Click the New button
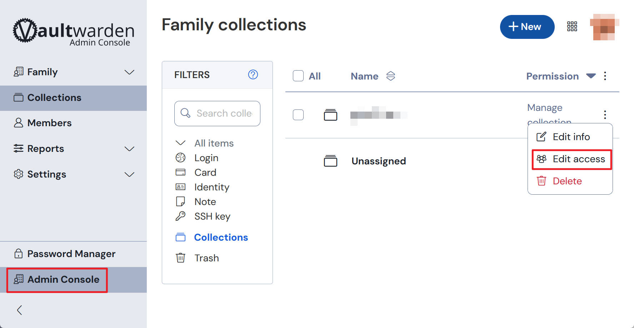Viewport: 634px width, 328px height. pos(527,27)
